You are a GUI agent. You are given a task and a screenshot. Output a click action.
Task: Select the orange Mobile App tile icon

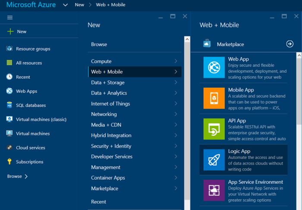pyautogui.click(x=214, y=98)
